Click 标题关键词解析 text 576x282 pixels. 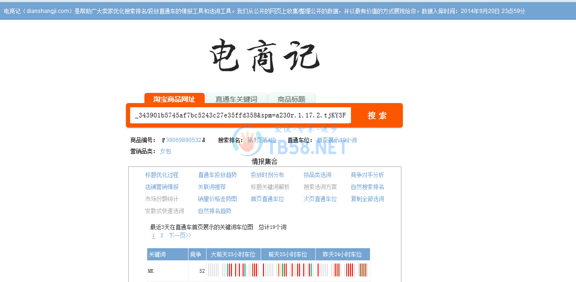(x=270, y=187)
